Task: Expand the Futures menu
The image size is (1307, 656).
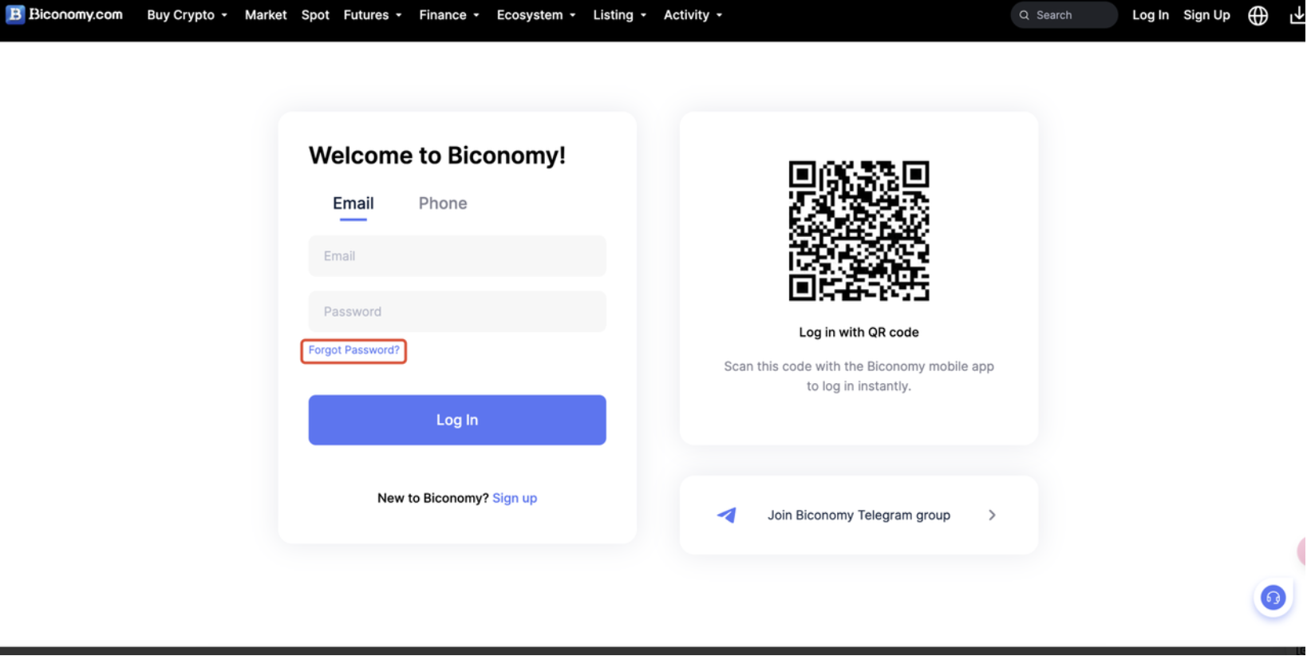Action: click(373, 15)
